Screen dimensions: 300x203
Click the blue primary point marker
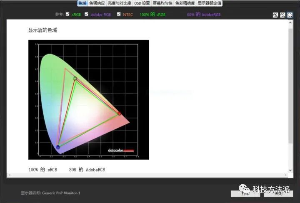point(58,147)
